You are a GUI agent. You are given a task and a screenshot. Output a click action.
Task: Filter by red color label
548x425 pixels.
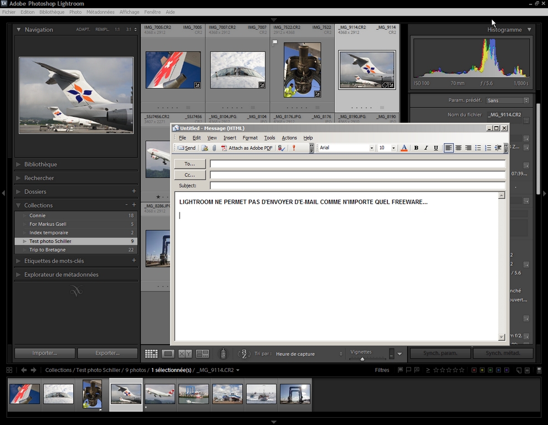tap(474, 370)
